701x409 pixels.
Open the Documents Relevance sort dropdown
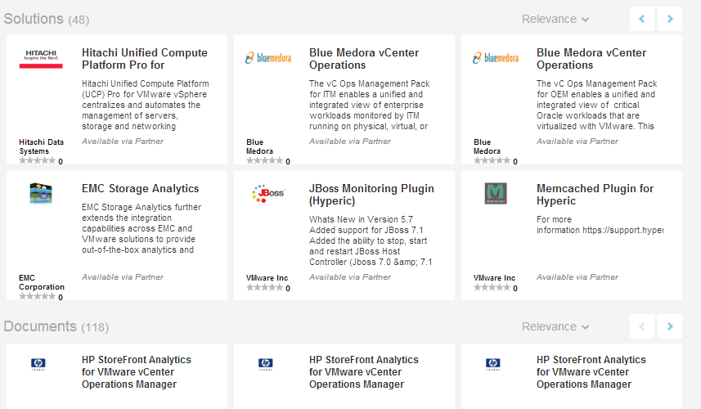(x=555, y=326)
